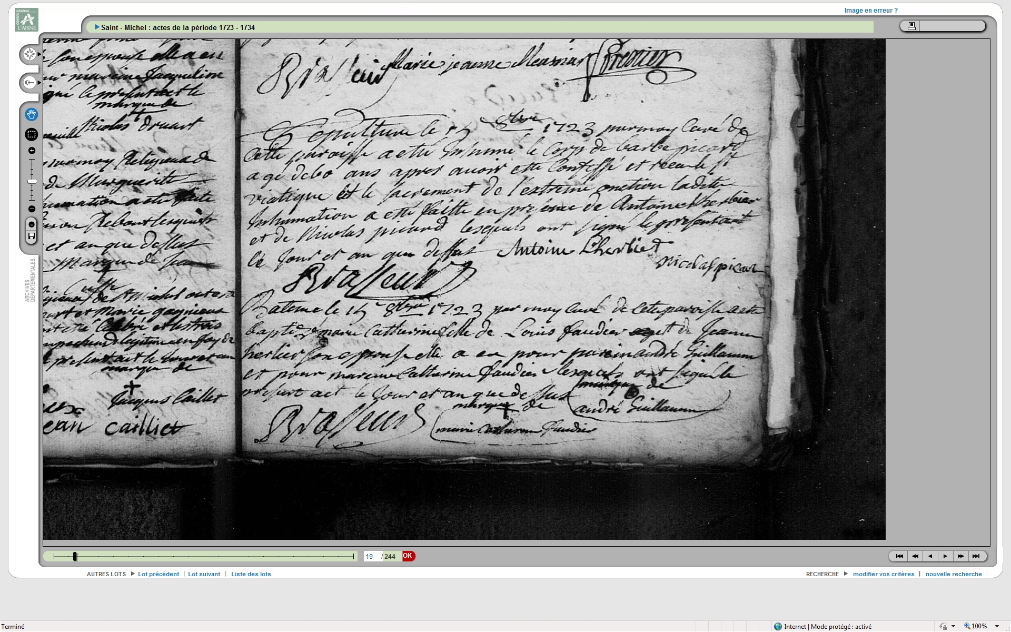
Task: Click the print icon
Action: 911,26
